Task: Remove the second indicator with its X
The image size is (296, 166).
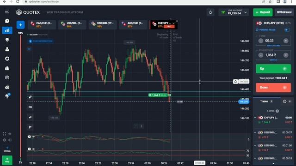Action: point(43,149)
